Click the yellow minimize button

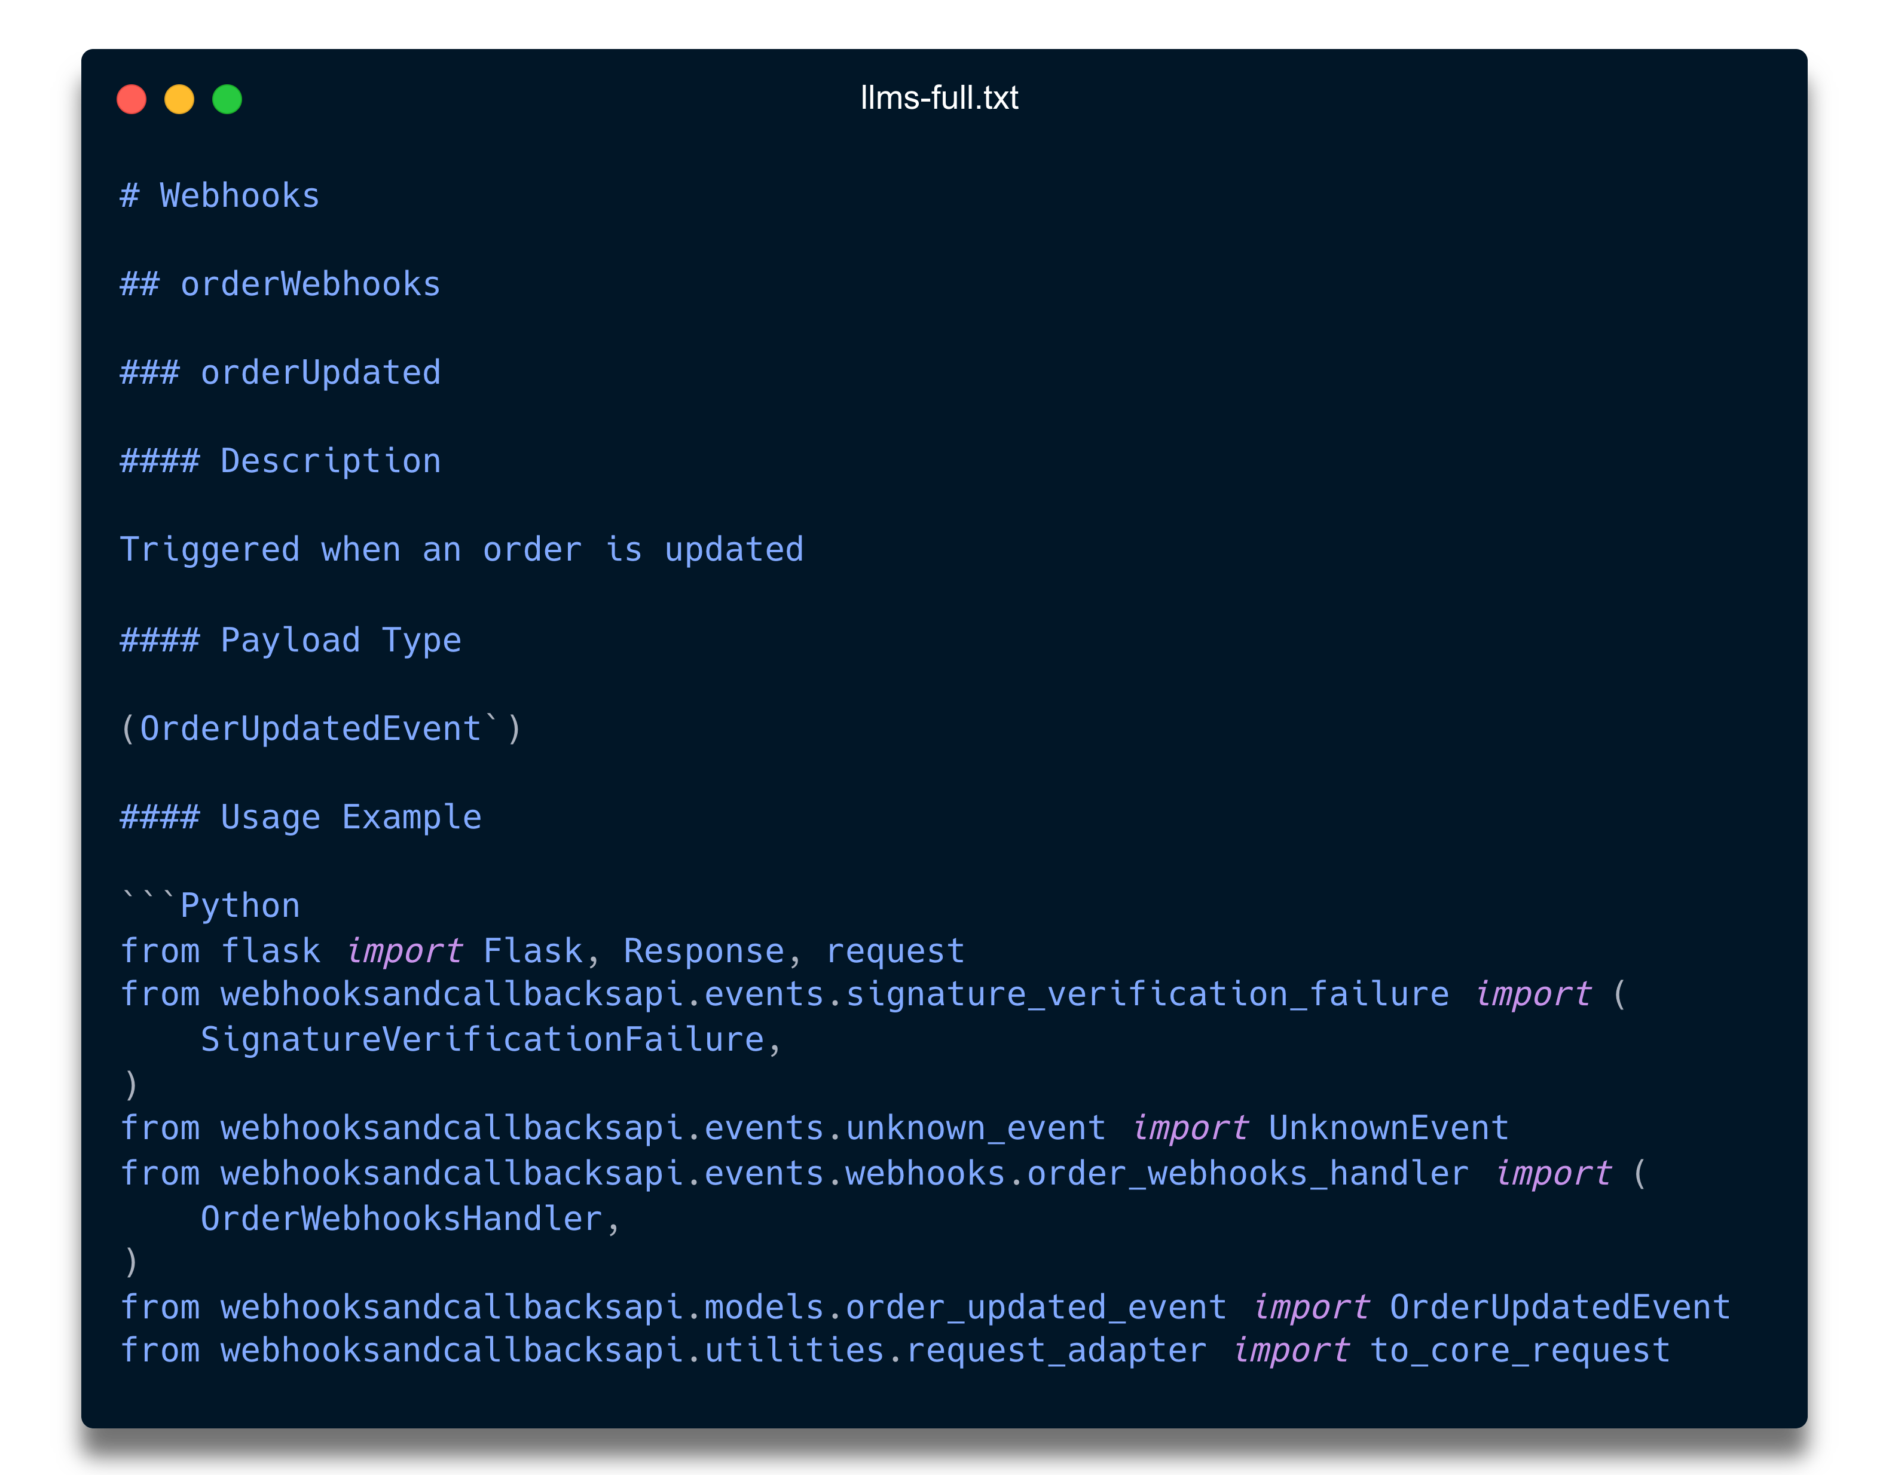coord(180,99)
